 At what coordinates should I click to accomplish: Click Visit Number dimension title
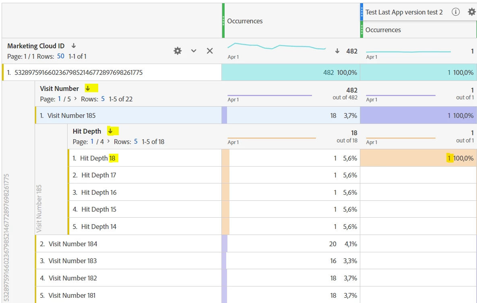pyautogui.click(x=59, y=89)
